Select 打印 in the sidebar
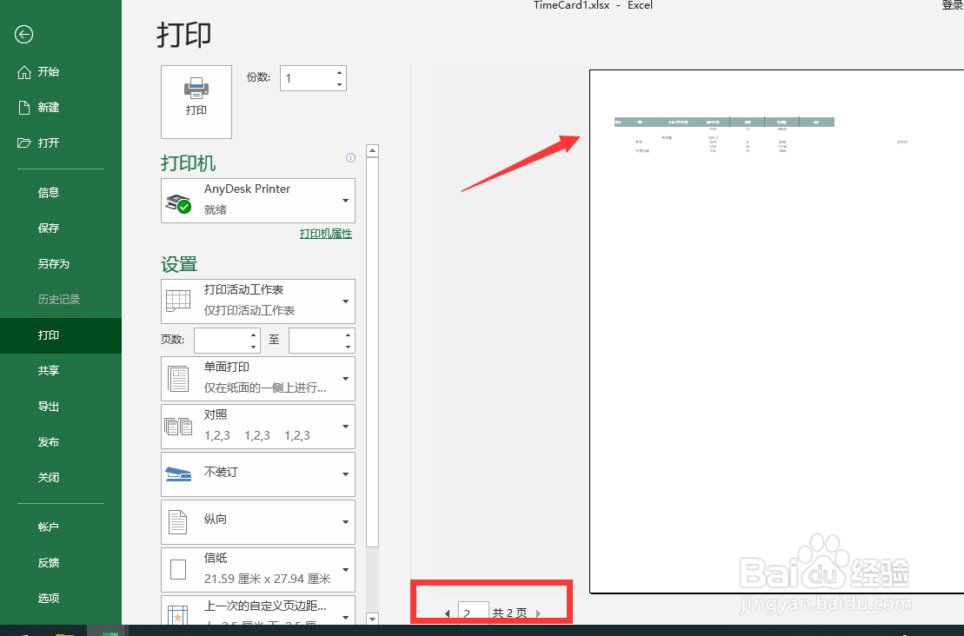The height and width of the screenshot is (636, 964). [61, 335]
